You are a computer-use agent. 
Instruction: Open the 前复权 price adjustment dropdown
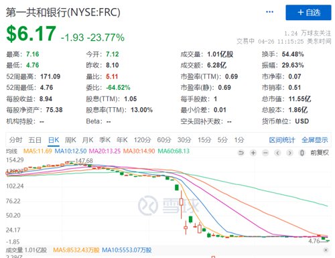pos(320,153)
